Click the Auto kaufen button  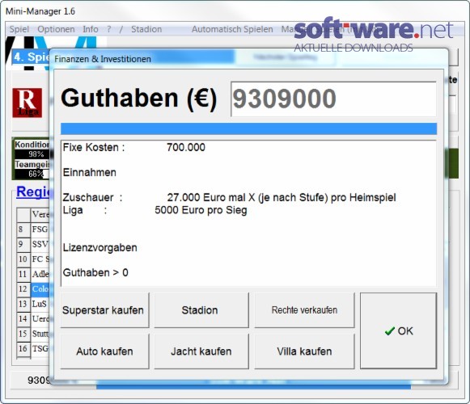(x=104, y=351)
